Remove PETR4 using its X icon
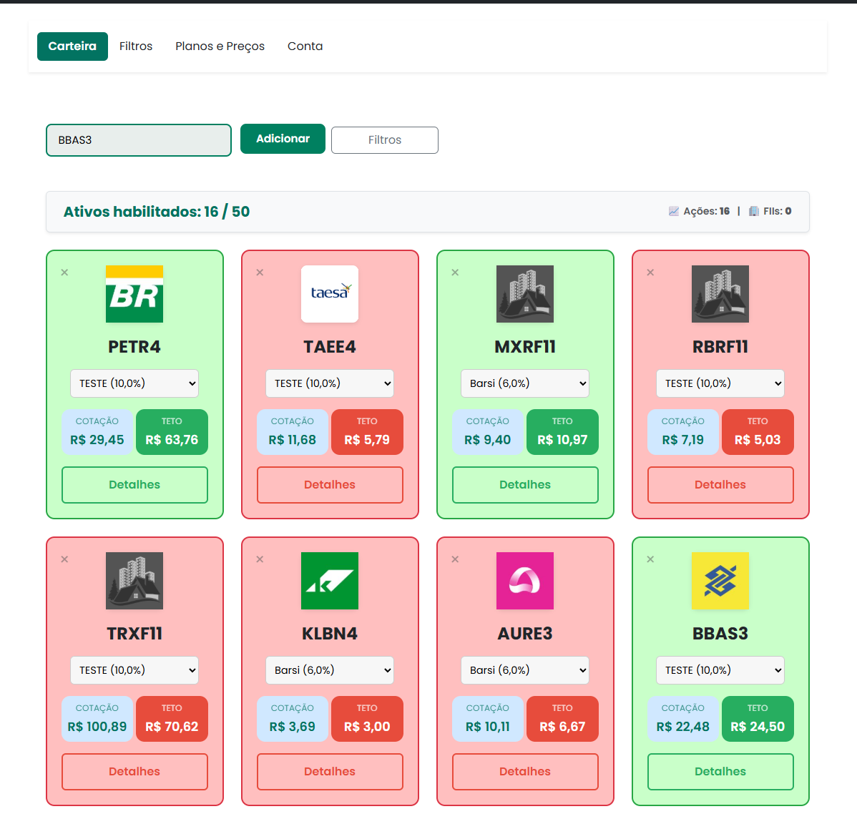The width and height of the screenshot is (857, 814). click(x=64, y=273)
